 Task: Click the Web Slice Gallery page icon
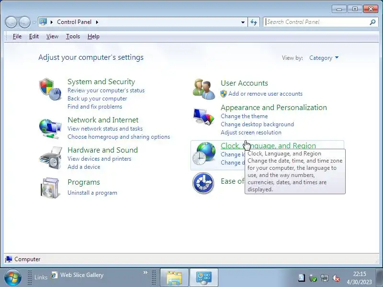54,275
